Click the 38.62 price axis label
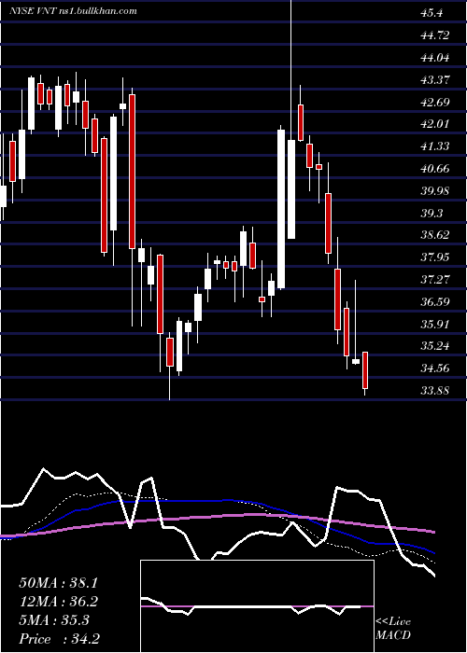Image resolution: width=467 pixels, height=653 pixels. click(435, 235)
